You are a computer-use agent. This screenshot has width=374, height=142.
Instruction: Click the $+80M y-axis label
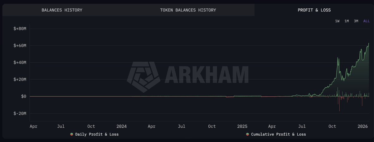pos(19,29)
